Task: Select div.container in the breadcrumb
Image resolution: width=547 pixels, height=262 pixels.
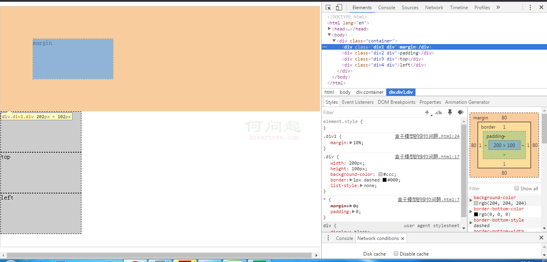Action: (369, 92)
